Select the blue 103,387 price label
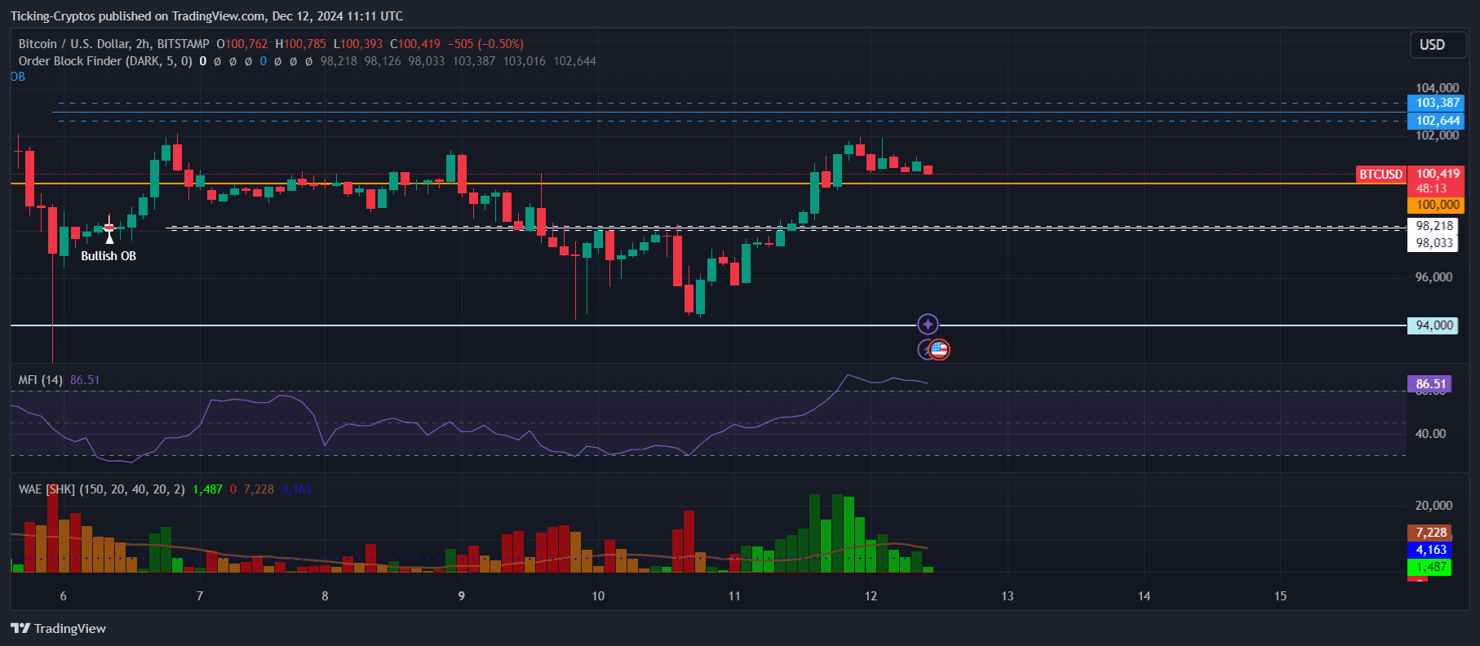This screenshot has height=646, width=1480. pyautogui.click(x=1437, y=103)
